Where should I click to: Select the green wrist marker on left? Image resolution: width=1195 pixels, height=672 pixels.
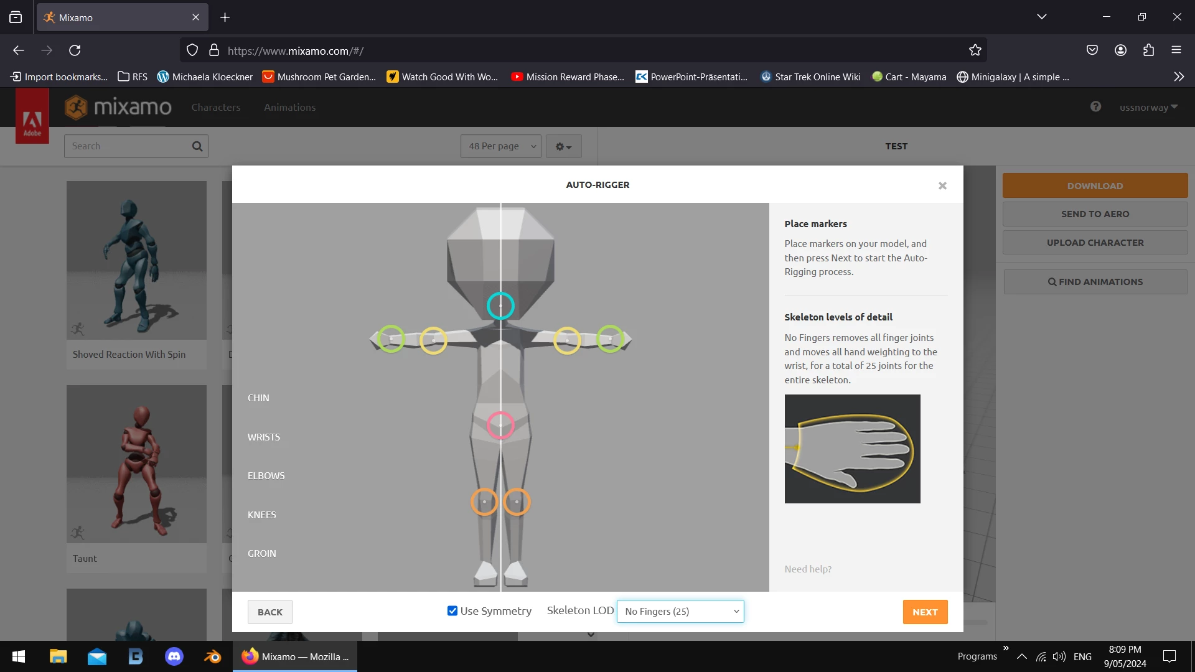(391, 338)
